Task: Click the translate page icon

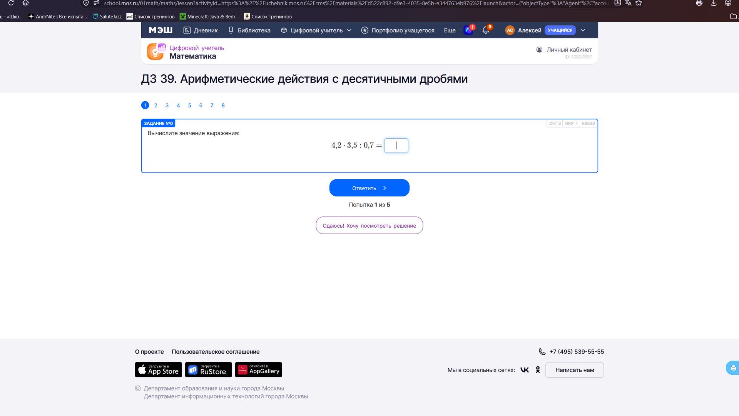Action: pyautogui.click(x=628, y=3)
